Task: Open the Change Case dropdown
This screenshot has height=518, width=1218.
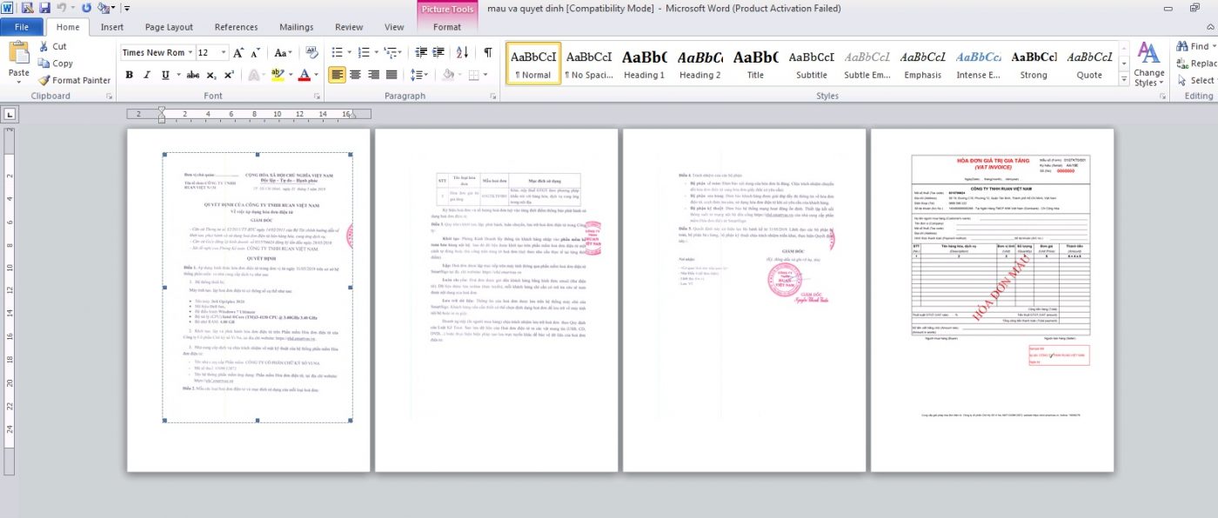Action: point(282,53)
